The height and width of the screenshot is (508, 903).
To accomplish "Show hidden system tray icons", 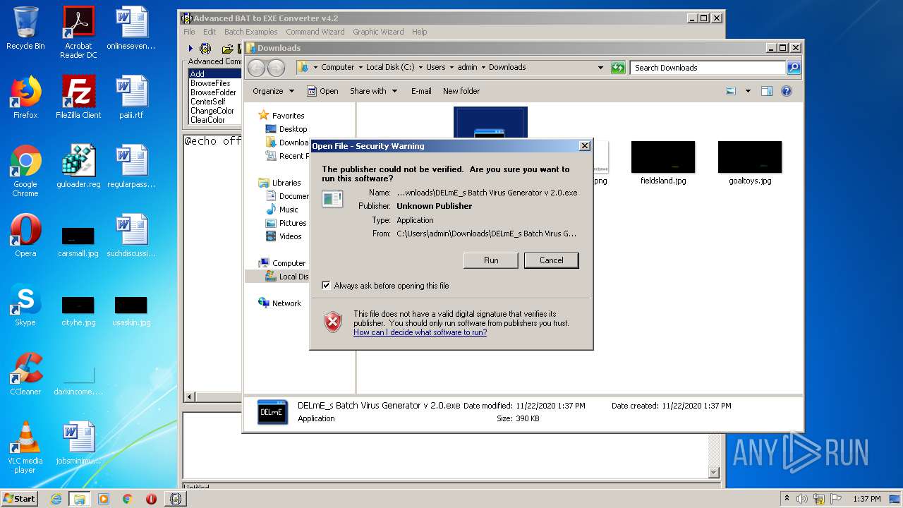I will click(x=787, y=499).
